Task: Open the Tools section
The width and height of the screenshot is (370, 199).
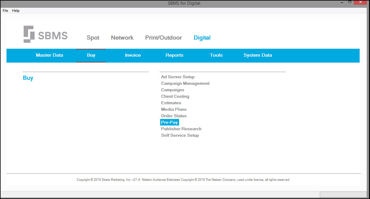Action: (x=216, y=55)
